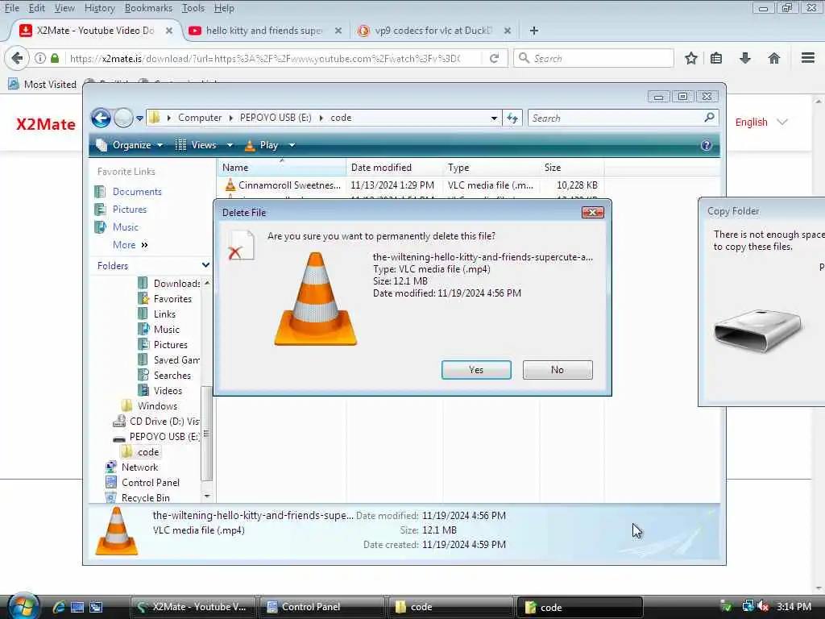Select Videos folder in tree
This screenshot has width=825, height=619.
pos(160,391)
